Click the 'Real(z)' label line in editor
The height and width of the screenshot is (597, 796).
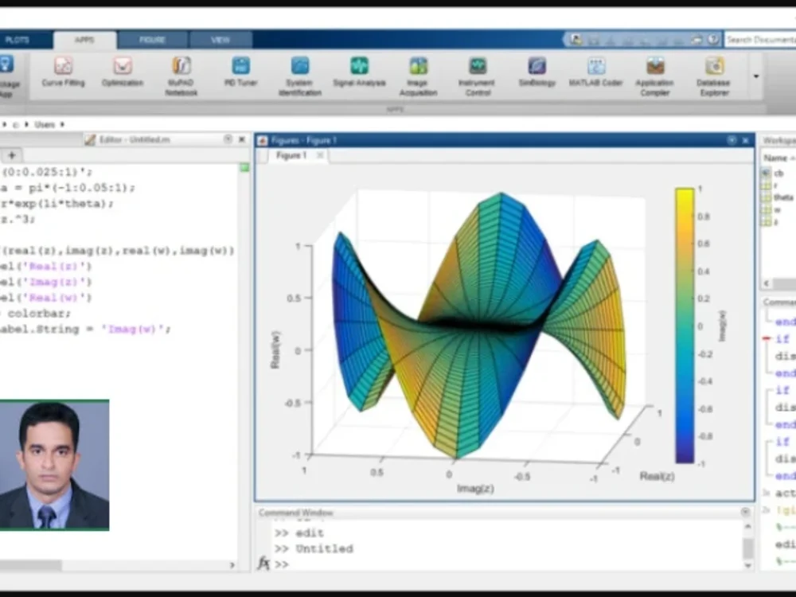pyautogui.click(x=45, y=266)
